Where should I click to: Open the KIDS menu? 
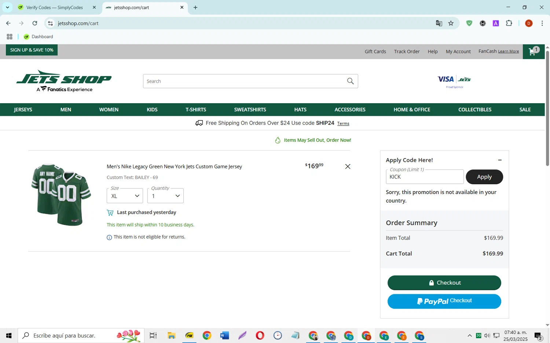pos(152,109)
